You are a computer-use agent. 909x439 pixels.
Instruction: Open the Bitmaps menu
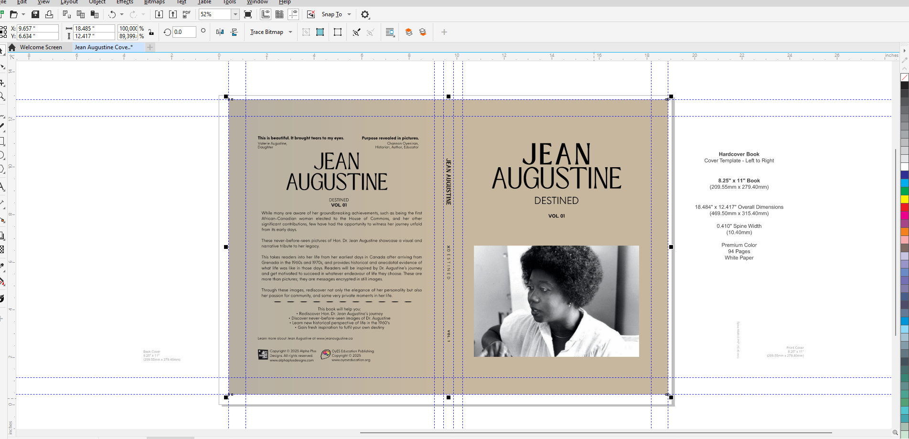154,2
